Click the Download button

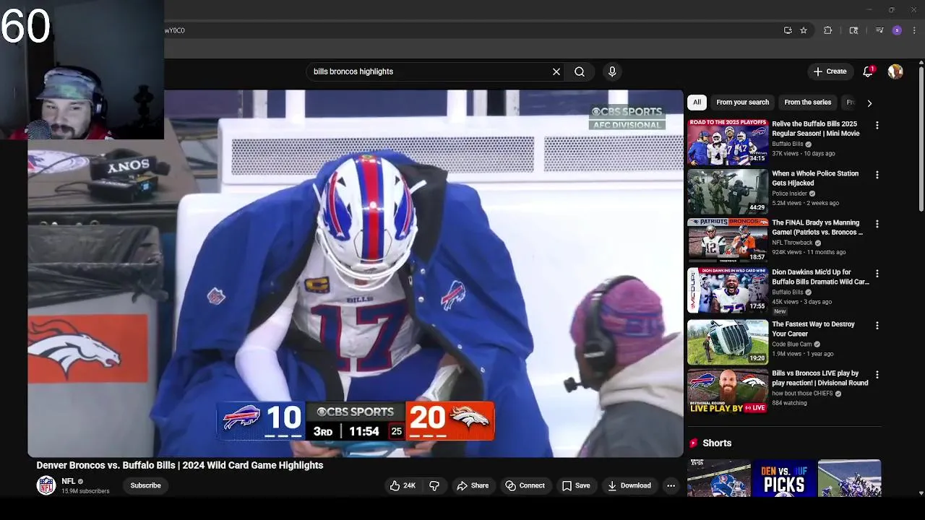pyautogui.click(x=629, y=485)
